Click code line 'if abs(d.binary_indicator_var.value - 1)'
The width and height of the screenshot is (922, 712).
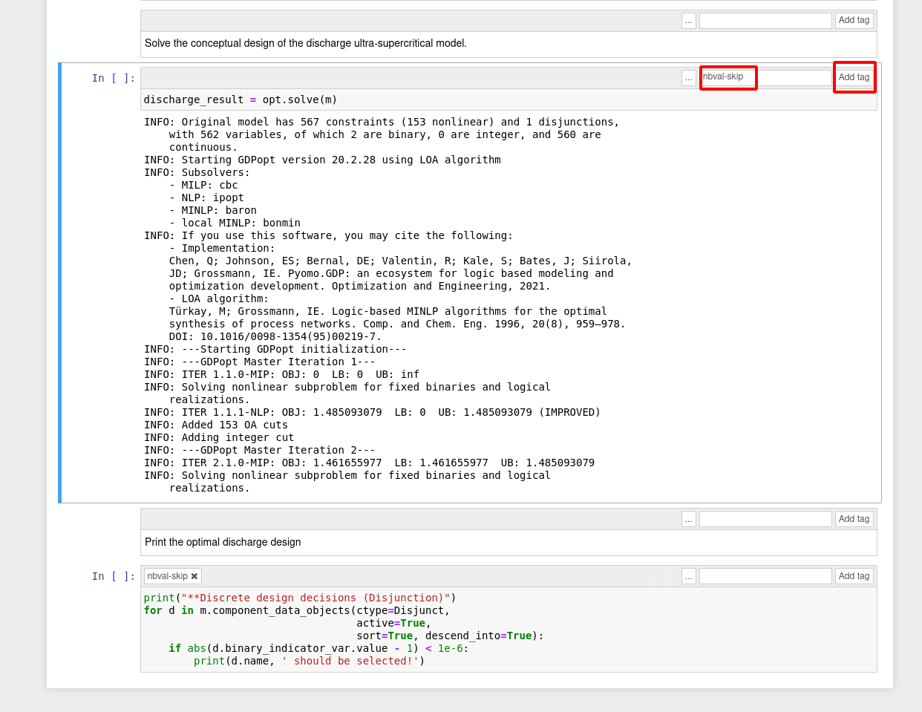[x=318, y=648]
